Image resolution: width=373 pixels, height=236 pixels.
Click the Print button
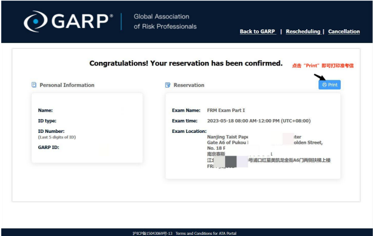[x=329, y=85]
